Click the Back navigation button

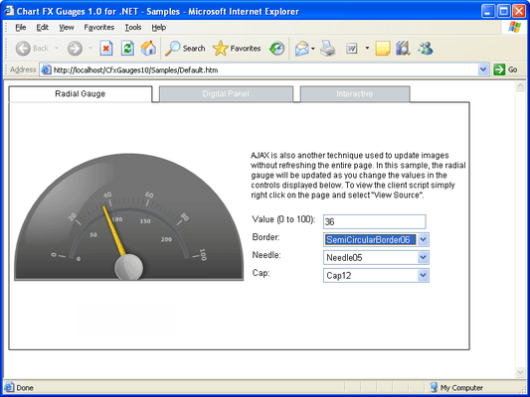[x=33, y=49]
